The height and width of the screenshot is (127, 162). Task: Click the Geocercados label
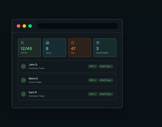[x=102, y=53]
